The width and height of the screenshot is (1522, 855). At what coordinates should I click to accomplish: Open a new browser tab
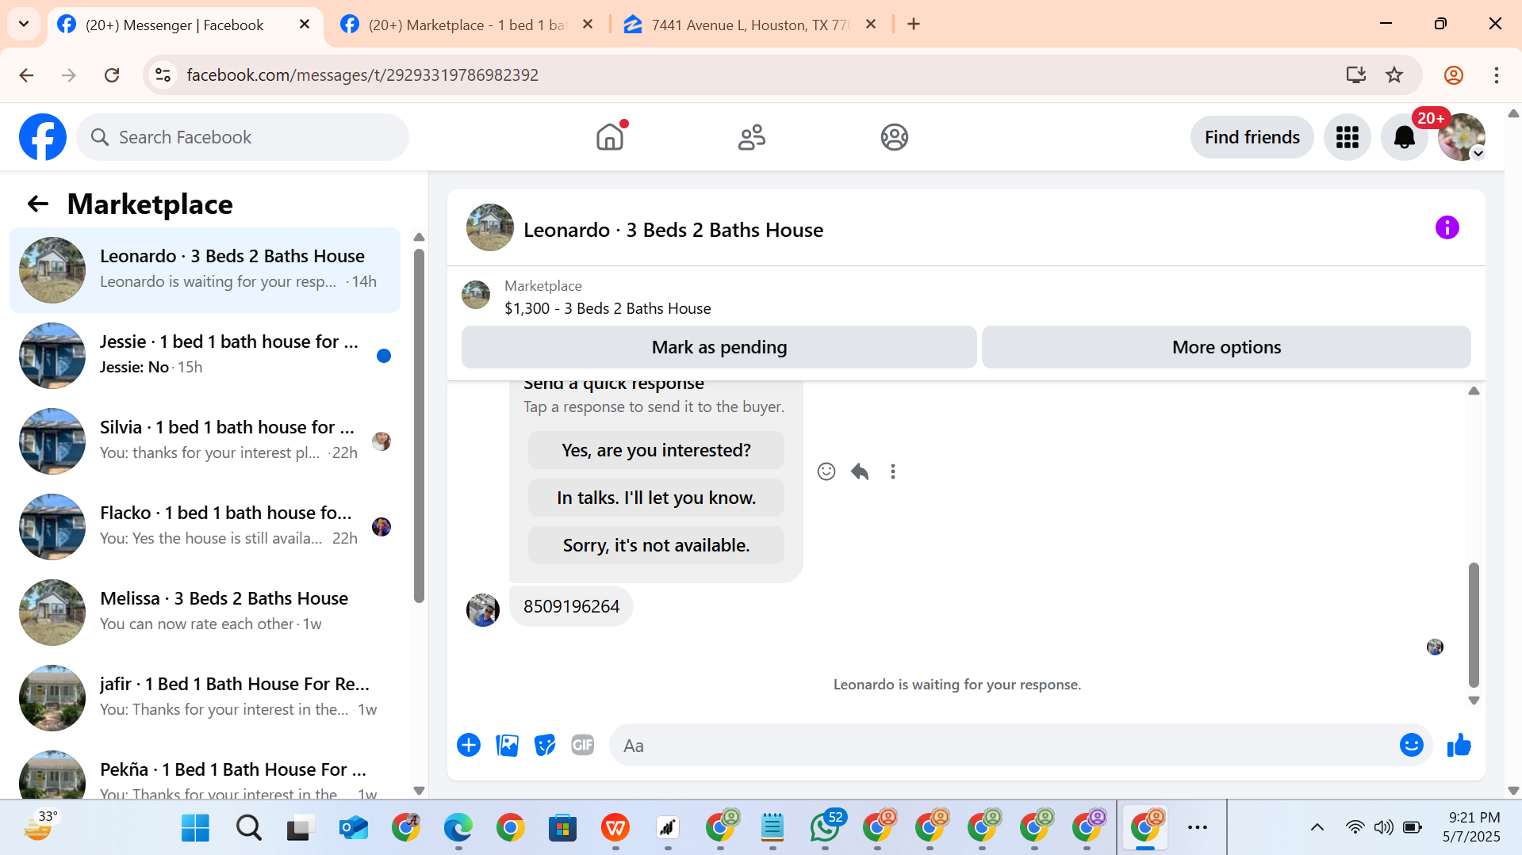(914, 25)
